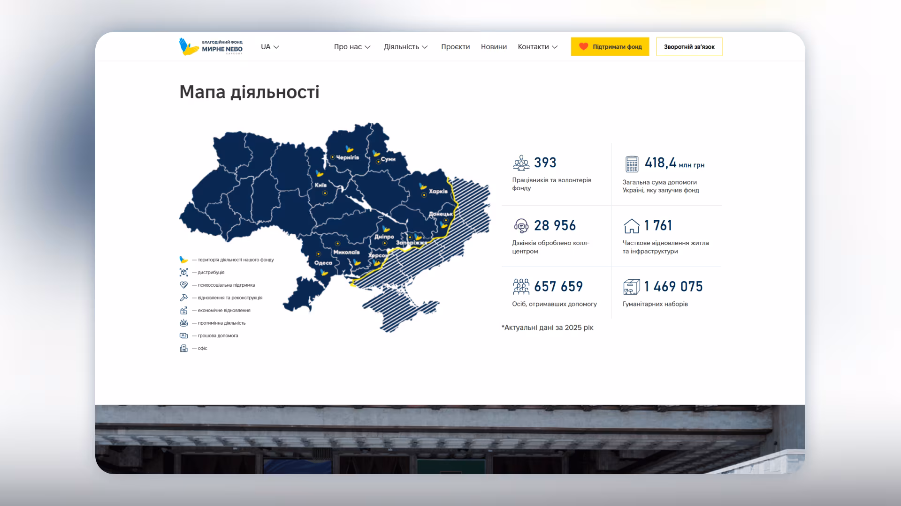Click the Зворотній зв'язок button
Viewport: 901px width, 506px height.
coord(689,46)
